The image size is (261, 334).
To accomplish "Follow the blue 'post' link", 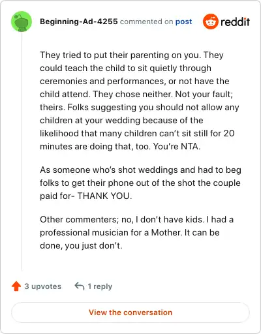I will [x=184, y=22].
